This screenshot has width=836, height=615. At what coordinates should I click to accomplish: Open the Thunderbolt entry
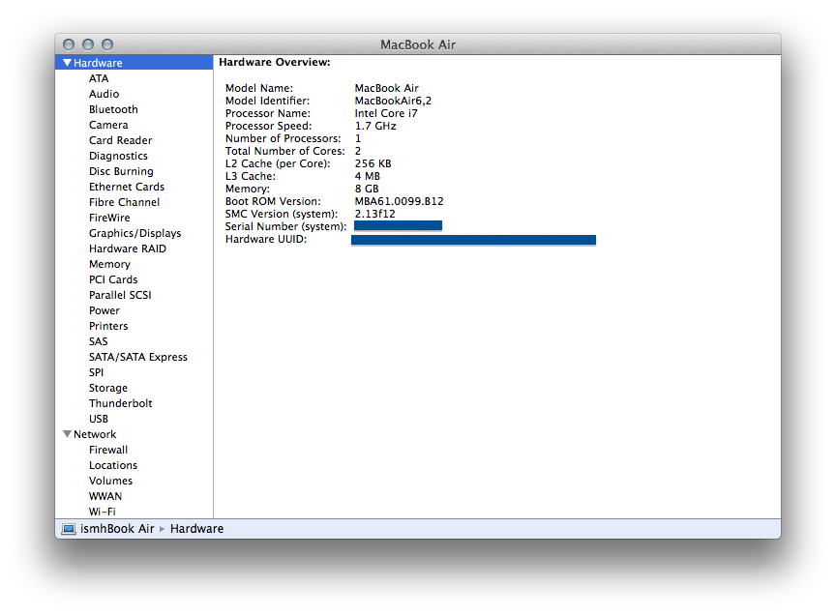coord(121,403)
